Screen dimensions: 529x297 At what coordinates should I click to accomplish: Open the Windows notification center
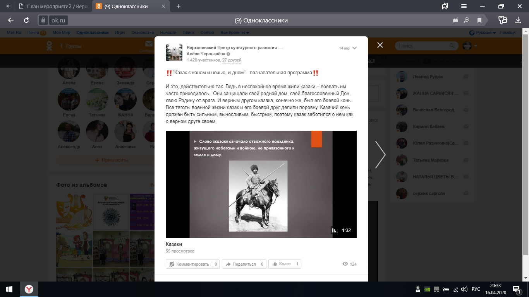coord(517,289)
